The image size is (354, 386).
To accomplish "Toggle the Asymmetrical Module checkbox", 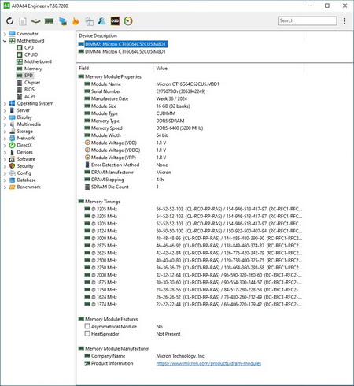I will [x=87, y=326].
